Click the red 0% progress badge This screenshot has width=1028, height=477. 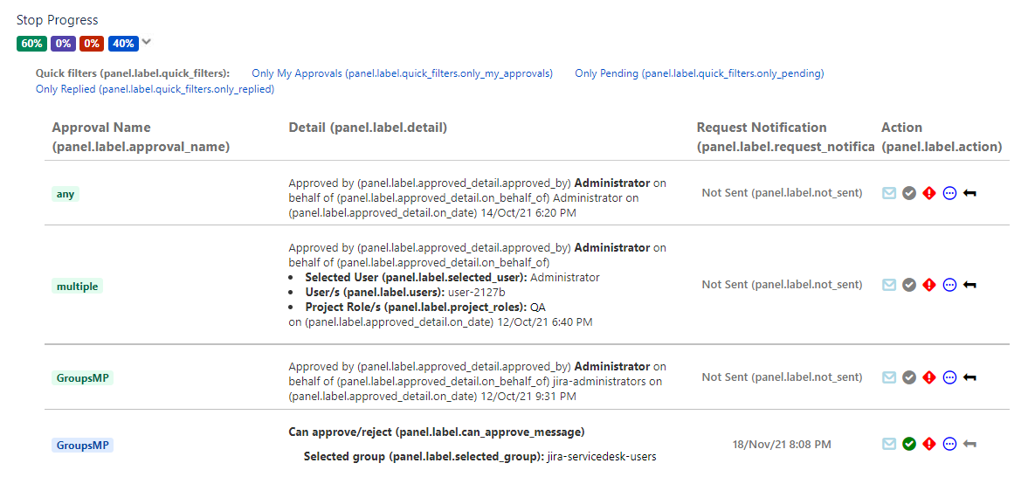[x=92, y=43]
